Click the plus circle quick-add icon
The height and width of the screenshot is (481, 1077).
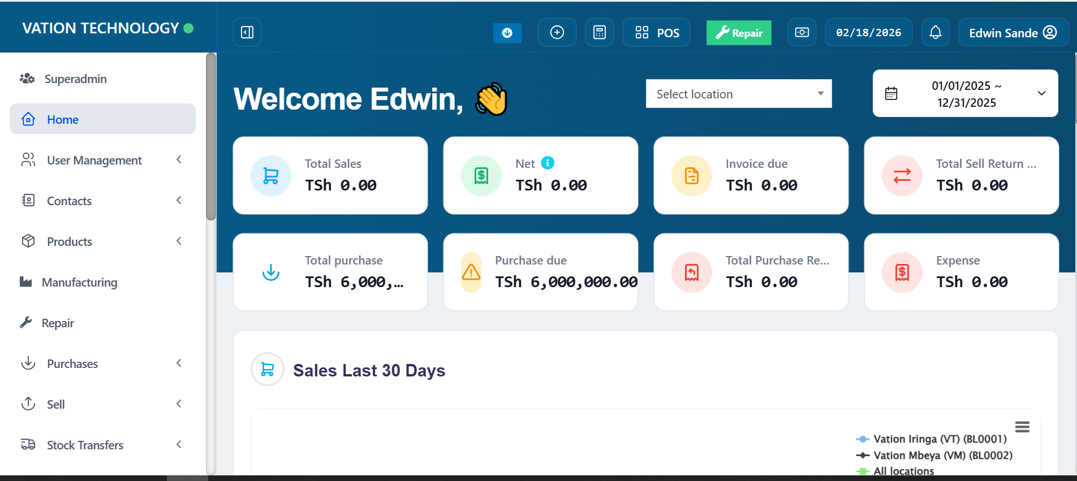coord(557,33)
